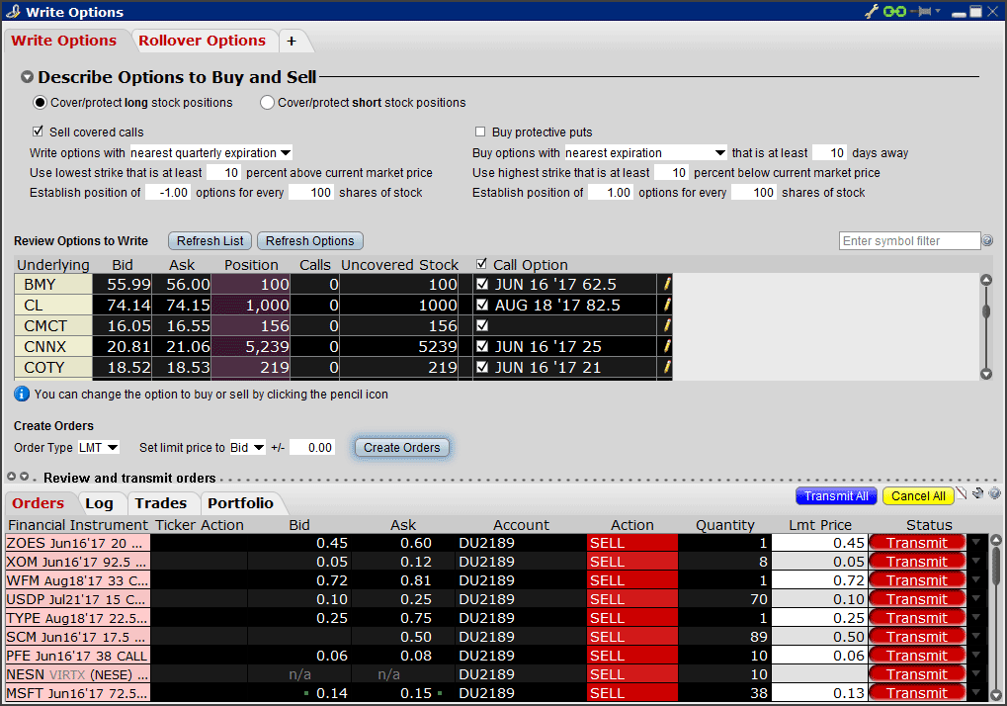
Task: Open the wrench configuration icon in title bar
Action: coord(871,12)
